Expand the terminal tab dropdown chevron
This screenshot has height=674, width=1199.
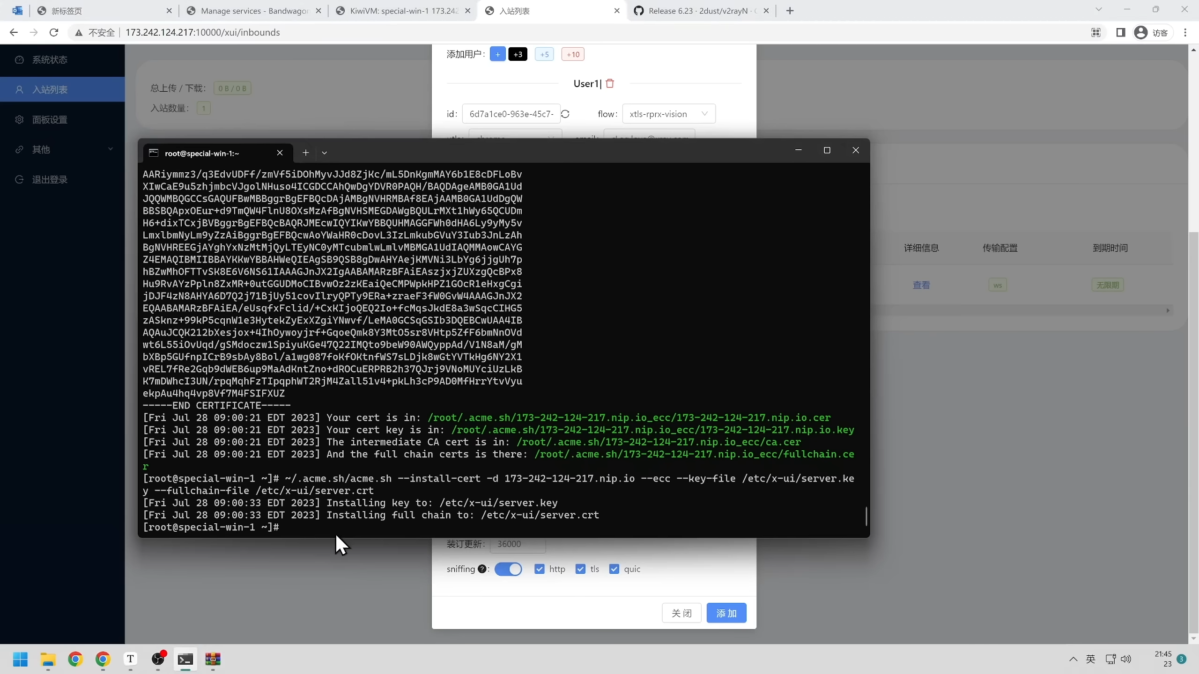click(x=324, y=153)
